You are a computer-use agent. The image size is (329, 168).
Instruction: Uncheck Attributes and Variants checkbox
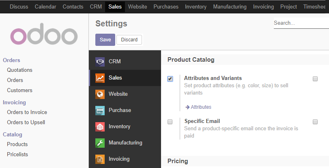(x=170, y=79)
